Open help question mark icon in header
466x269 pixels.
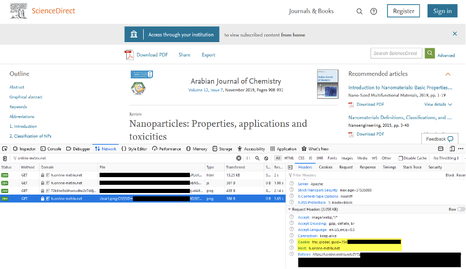point(374,11)
